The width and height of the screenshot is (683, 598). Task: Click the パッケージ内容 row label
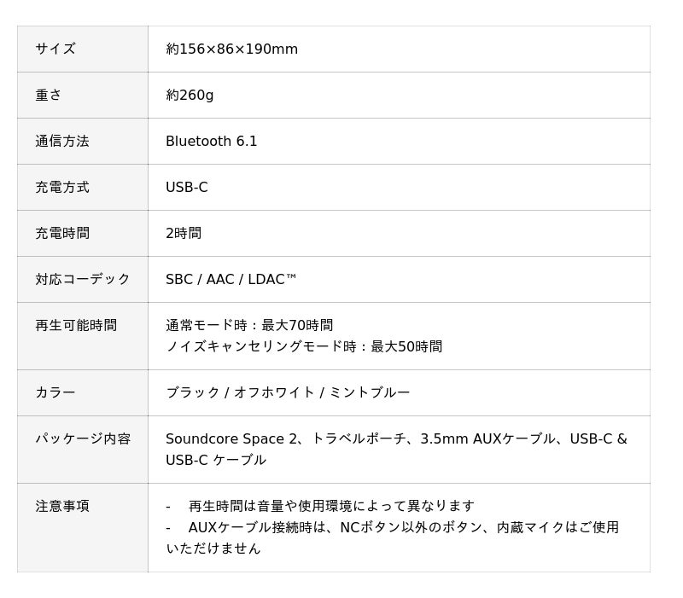pos(83,439)
